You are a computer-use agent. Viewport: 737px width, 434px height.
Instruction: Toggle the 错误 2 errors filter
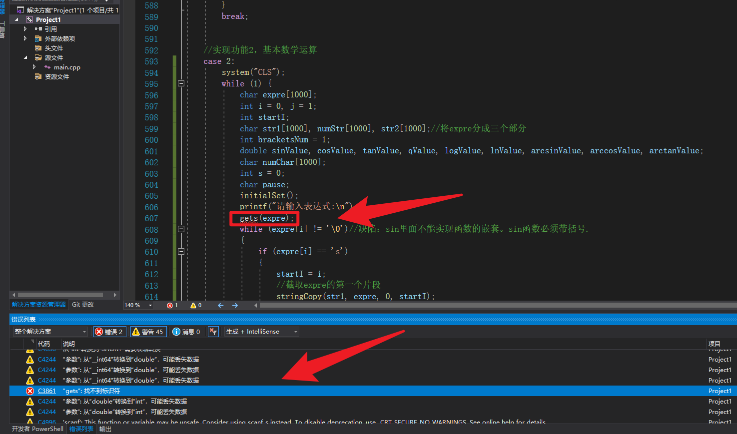click(x=109, y=331)
